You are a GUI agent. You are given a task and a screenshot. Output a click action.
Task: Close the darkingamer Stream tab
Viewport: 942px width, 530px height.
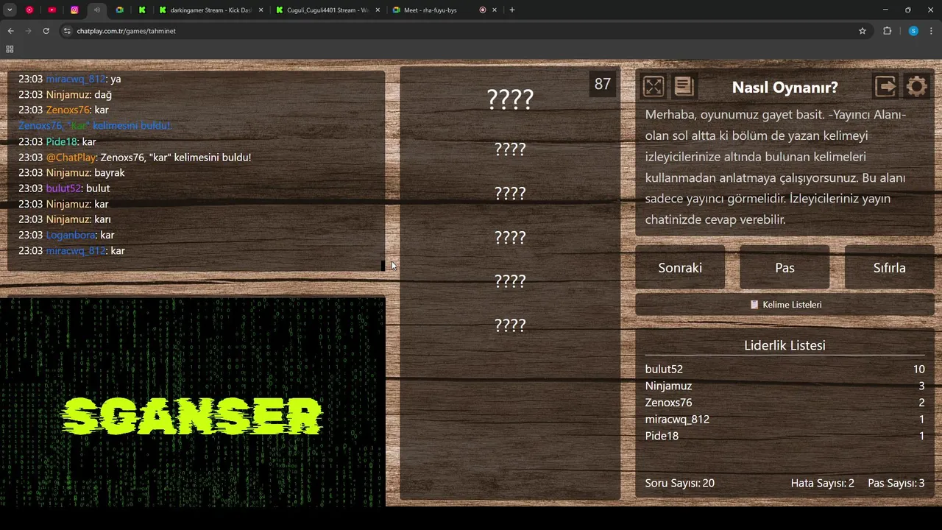point(261,10)
